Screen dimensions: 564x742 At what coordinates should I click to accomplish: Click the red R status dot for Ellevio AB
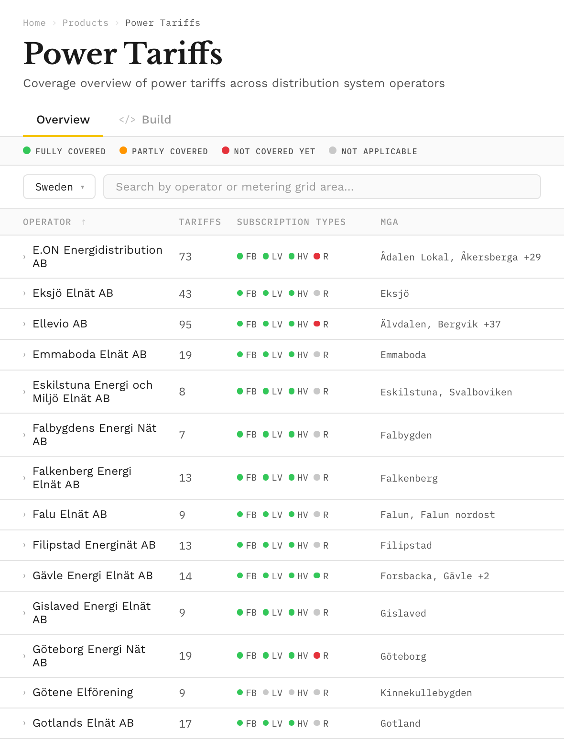317,324
